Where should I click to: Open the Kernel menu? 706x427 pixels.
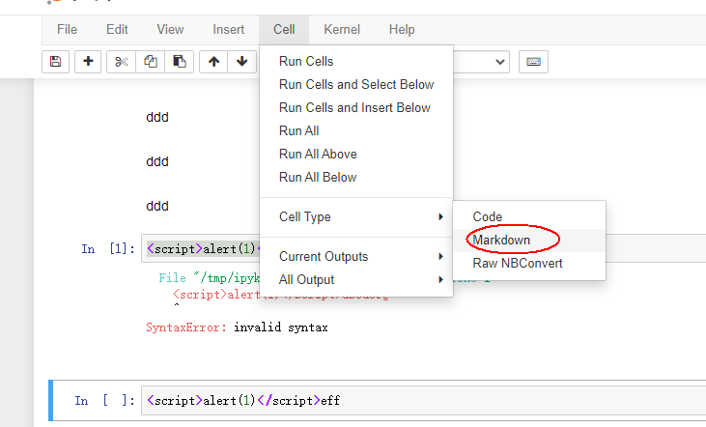342,30
